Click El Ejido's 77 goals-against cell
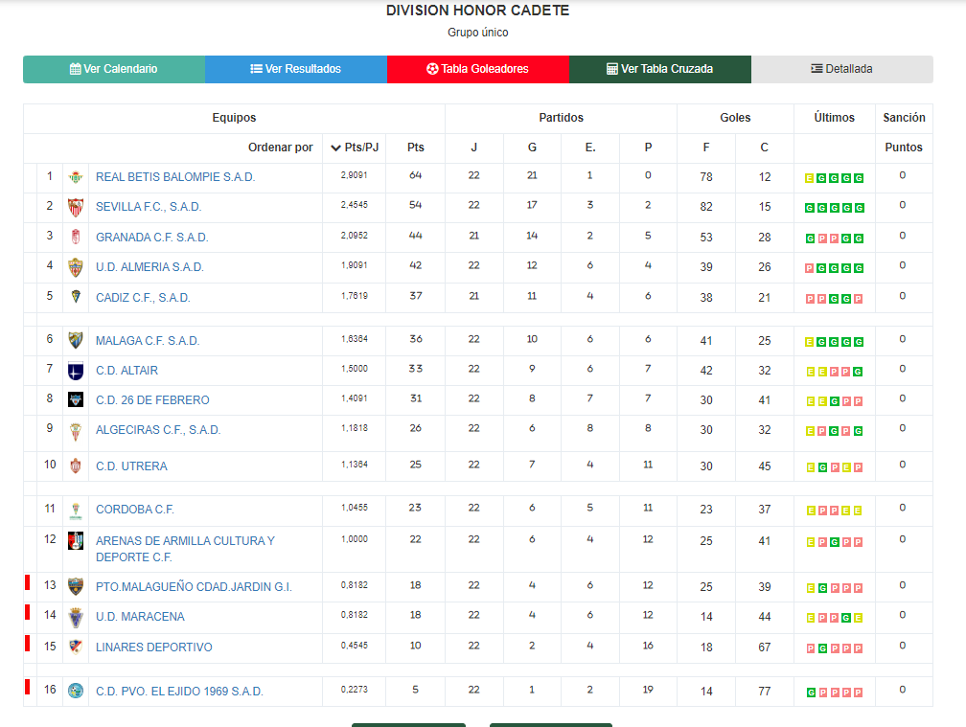Image resolution: width=966 pixels, height=727 pixels. [765, 692]
